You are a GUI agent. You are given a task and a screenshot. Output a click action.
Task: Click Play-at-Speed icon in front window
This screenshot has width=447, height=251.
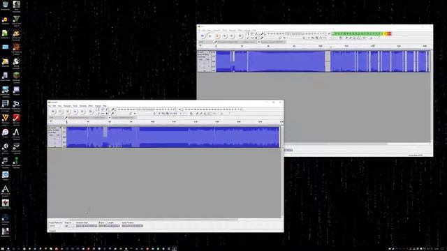[x=214, y=114]
